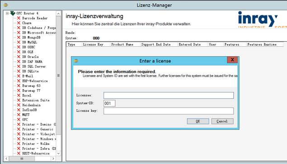Click the arrow icon in Enter a license title bar

[x=76, y=61]
